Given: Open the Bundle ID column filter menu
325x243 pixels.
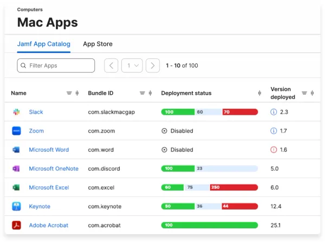Looking at the screenshot, I should coord(142,93).
